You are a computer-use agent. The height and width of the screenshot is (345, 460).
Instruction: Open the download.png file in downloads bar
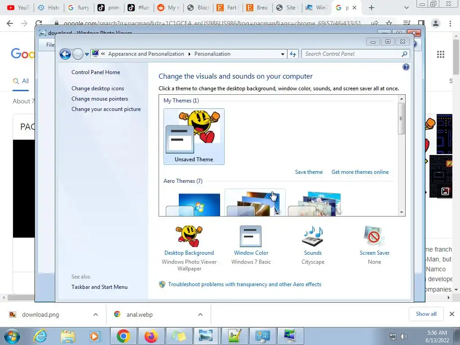pos(40,314)
